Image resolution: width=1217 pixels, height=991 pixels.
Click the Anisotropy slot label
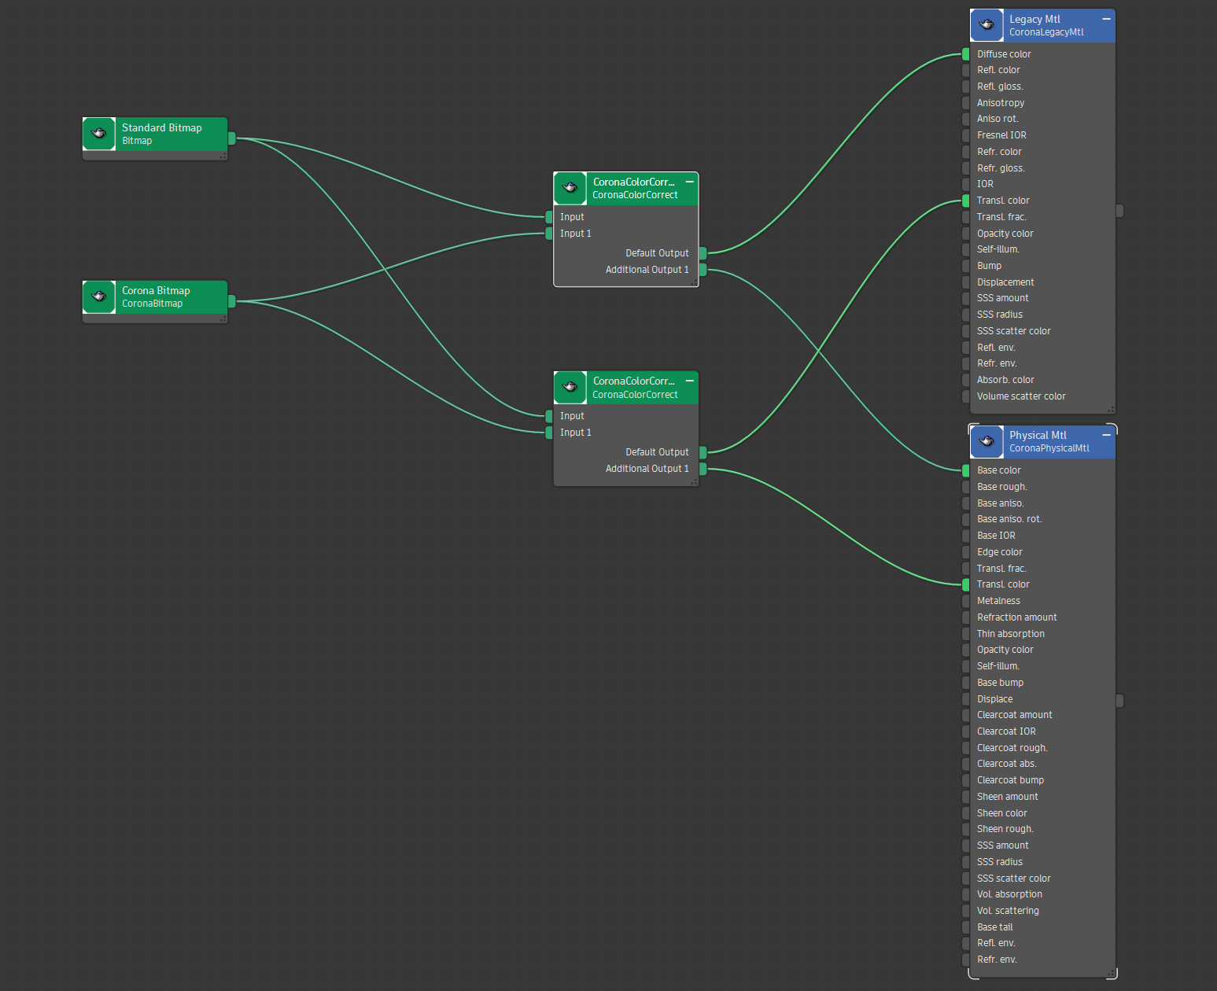(1001, 103)
